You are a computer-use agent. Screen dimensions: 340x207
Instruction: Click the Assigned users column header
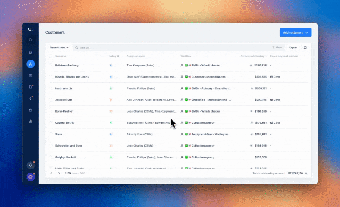[x=135, y=56]
